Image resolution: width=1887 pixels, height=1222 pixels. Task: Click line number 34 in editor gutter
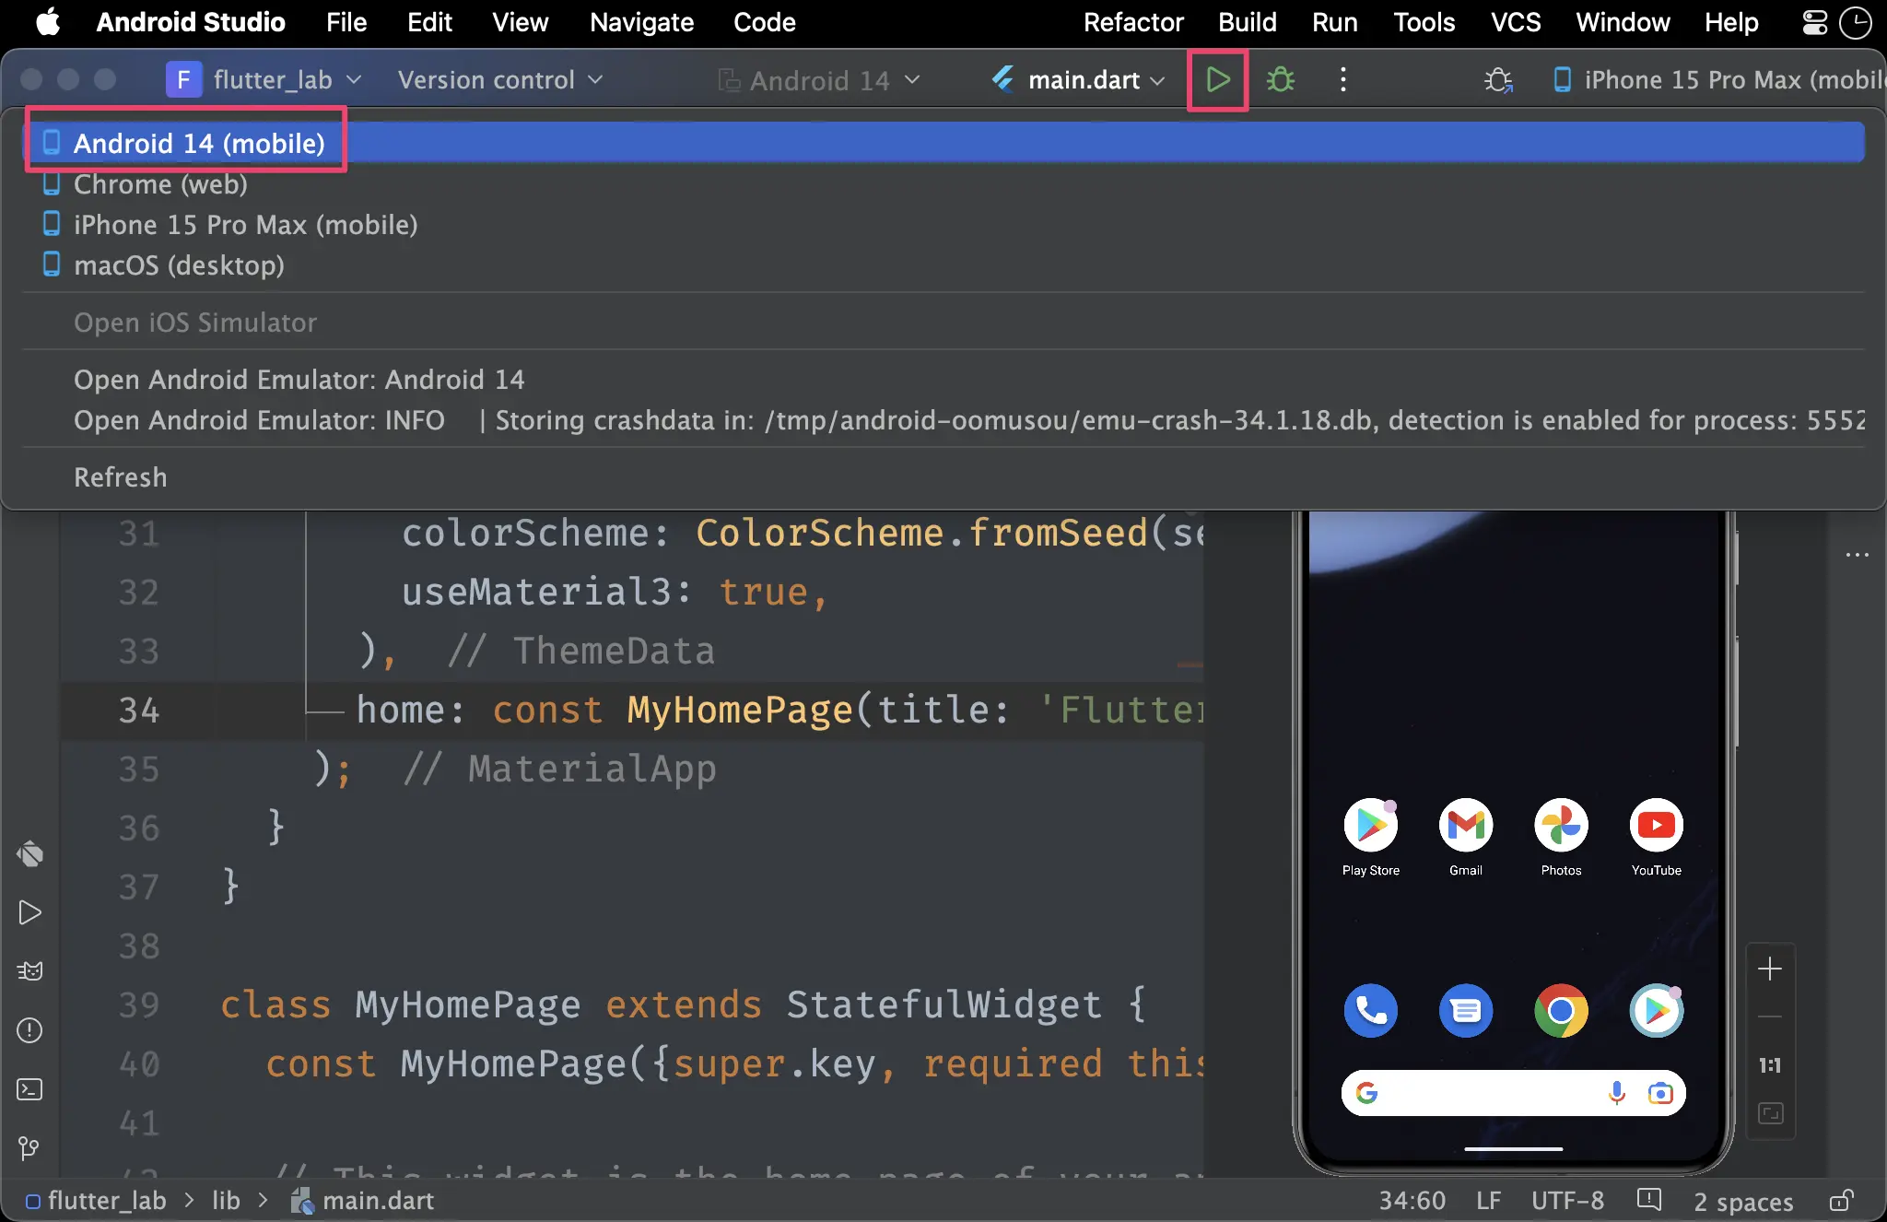139,710
